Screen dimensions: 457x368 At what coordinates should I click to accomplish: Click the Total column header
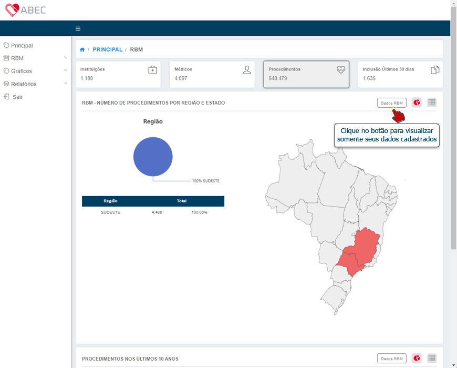[x=182, y=201]
